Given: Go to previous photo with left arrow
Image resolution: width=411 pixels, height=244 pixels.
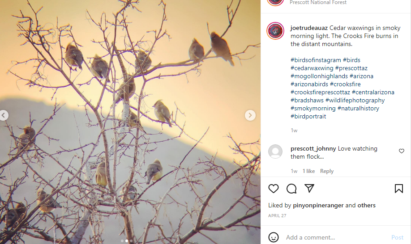Looking at the screenshot, I should [x=4, y=115].
